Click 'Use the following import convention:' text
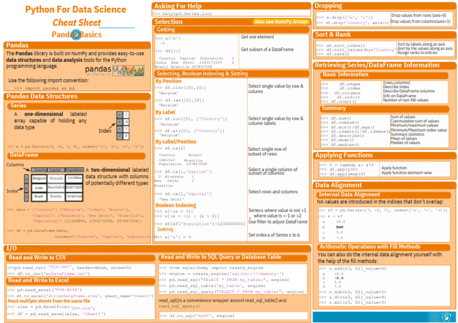The height and width of the screenshot is (323, 458). point(48,80)
